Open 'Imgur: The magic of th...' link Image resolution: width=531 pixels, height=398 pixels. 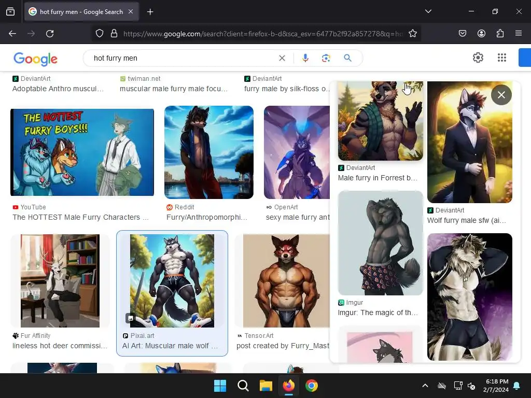pyautogui.click(x=378, y=312)
